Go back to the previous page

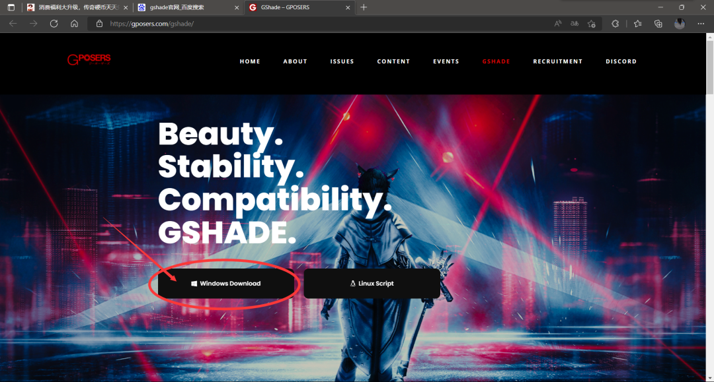13,24
